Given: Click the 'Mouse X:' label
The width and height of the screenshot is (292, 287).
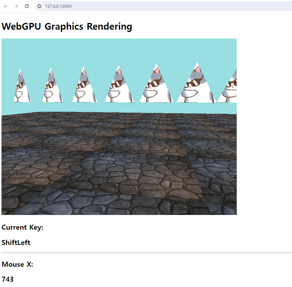Looking at the screenshot, I should [17, 264].
